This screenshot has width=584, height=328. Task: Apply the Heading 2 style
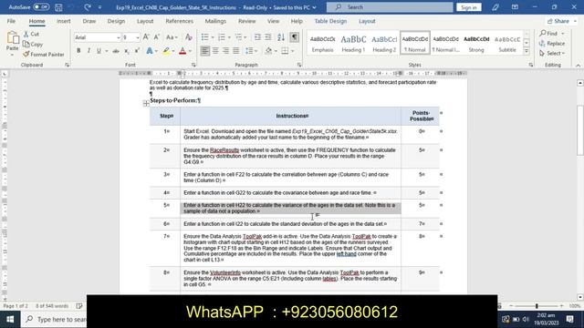[384, 43]
